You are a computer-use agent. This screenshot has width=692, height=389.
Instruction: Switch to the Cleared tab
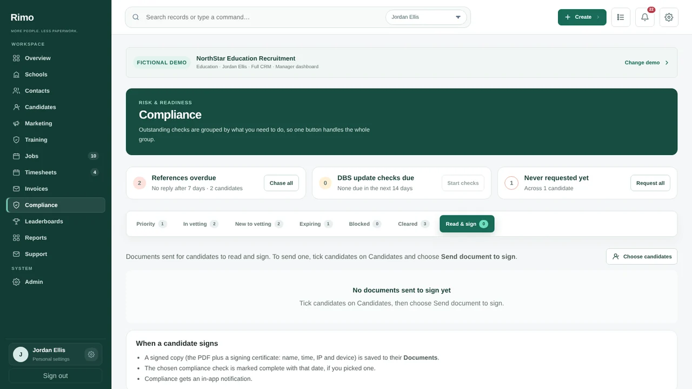pos(414,224)
